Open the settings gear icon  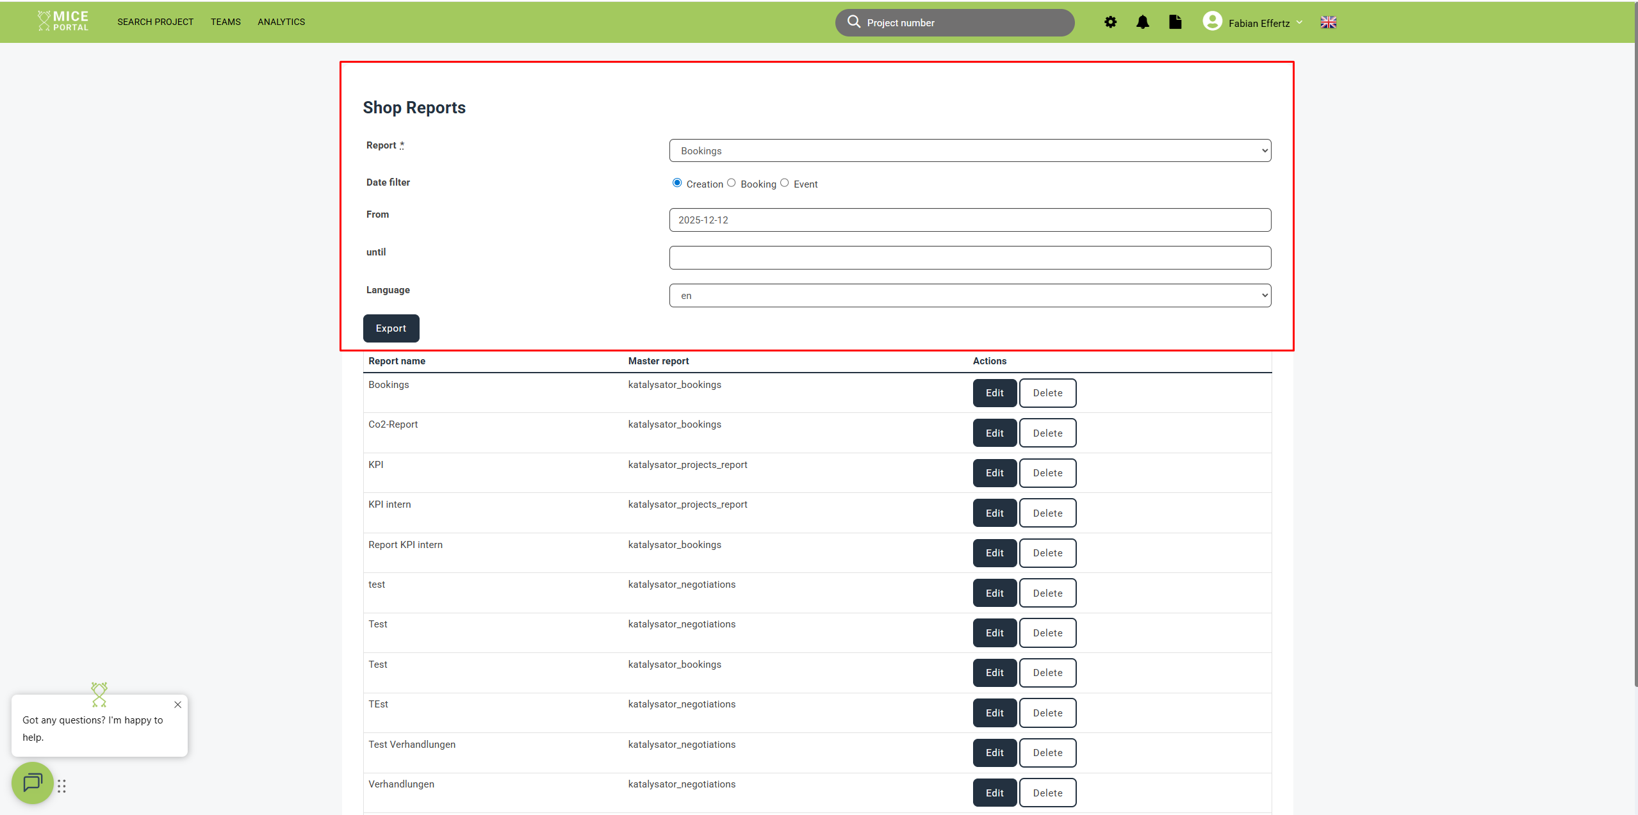pyautogui.click(x=1110, y=22)
